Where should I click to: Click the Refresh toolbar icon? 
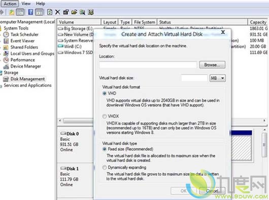[x=50, y=12]
